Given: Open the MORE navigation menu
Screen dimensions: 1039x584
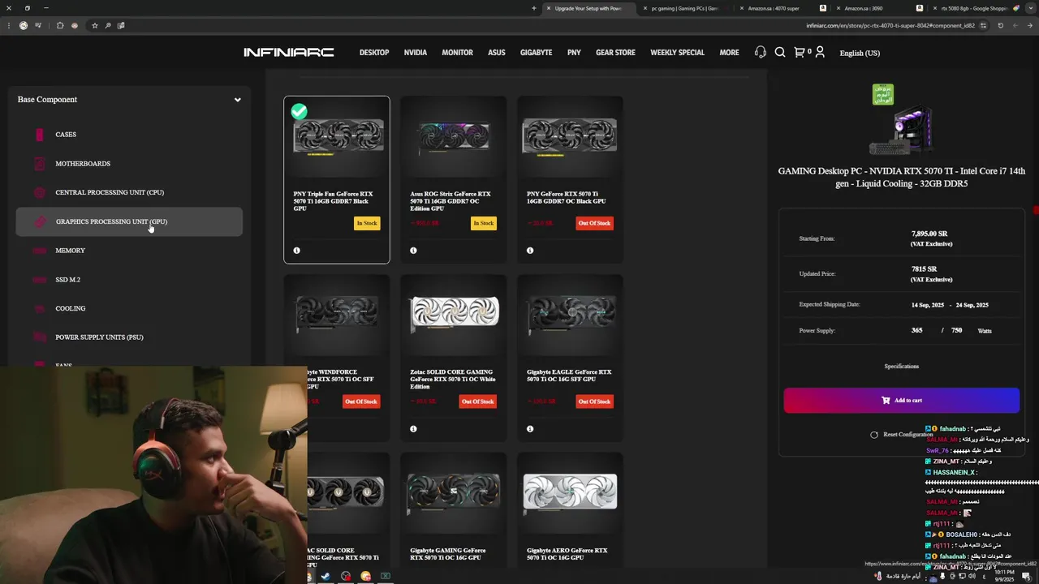Looking at the screenshot, I should (729, 53).
